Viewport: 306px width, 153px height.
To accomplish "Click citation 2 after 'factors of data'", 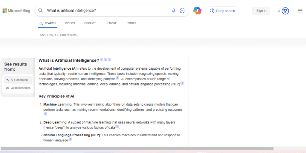I will pyautogui.click(x=117, y=127).
